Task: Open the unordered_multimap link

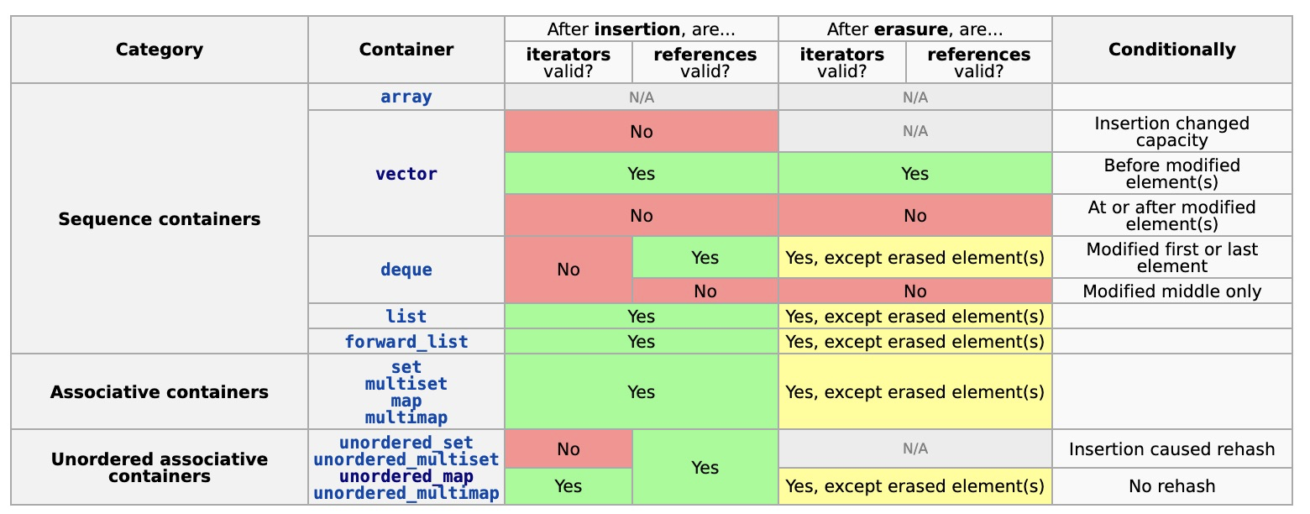Action: click(406, 493)
